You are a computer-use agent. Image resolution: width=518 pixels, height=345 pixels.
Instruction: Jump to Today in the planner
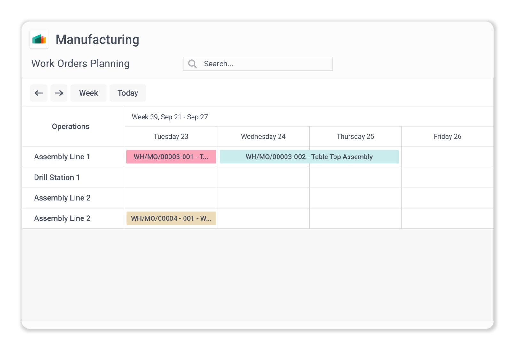[x=128, y=93]
